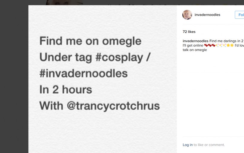Viewport: 244px width, 153px height.
Task: Click 'talk on omegle' caption line
Action: pos(195,50)
